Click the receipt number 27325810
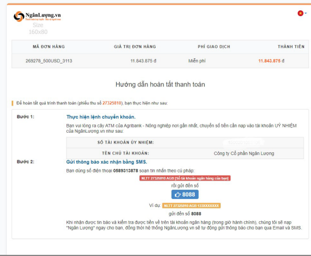311x256 pixels. [x=112, y=103]
